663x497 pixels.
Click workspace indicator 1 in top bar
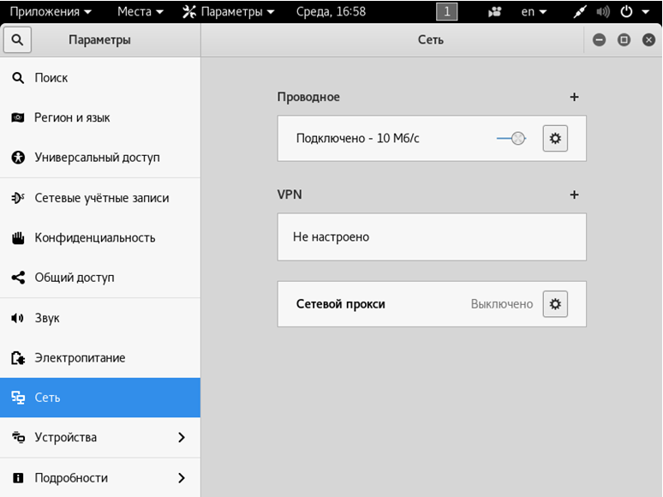446,12
